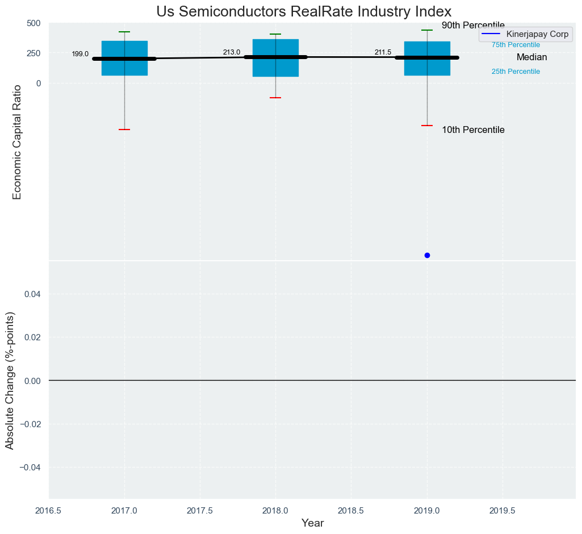This screenshot has width=582, height=534.
Task: Click the blue Kinerjapay Corp data point
Action: click(427, 255)
